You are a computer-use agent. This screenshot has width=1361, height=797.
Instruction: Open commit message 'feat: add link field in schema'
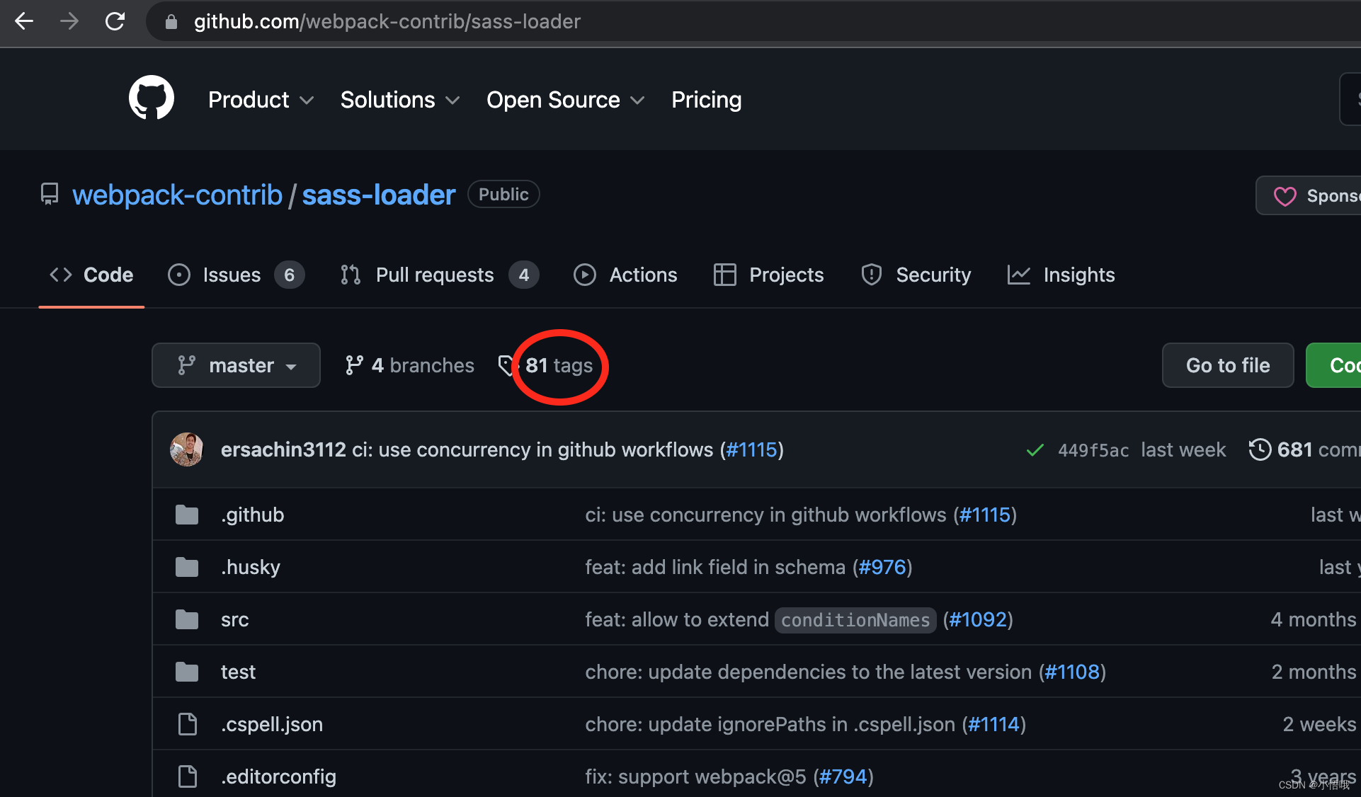[715, 567]
